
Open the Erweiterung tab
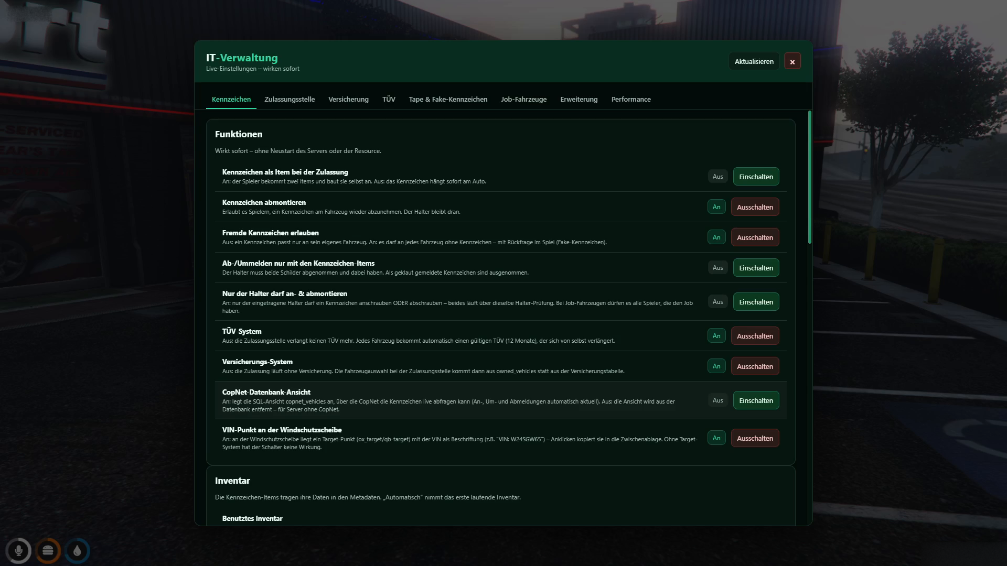pyautogui.click(x=579, y=99)
